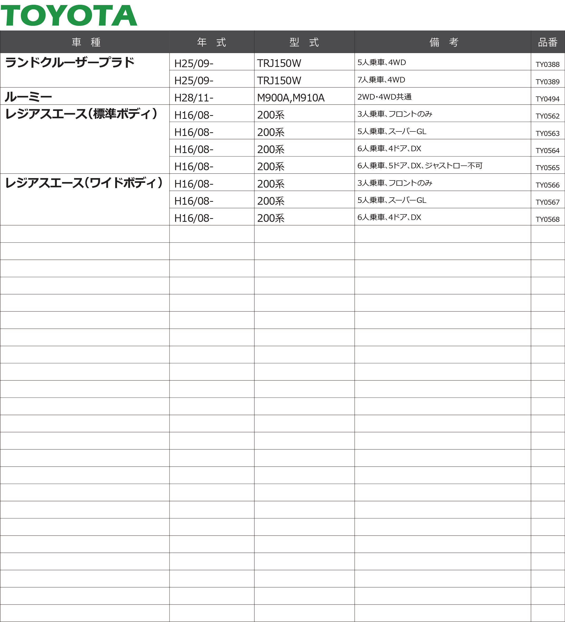Click part number TY0565
Viewport: 565px width, 622px height.
(x=547, y=168)
